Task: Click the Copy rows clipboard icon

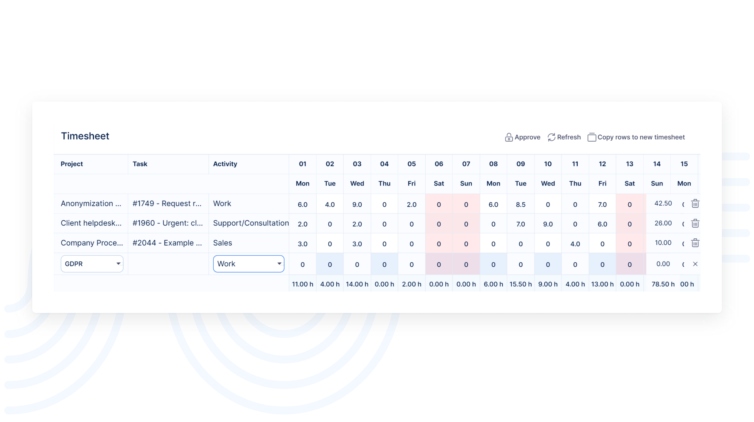Action: tap(591, 137)
